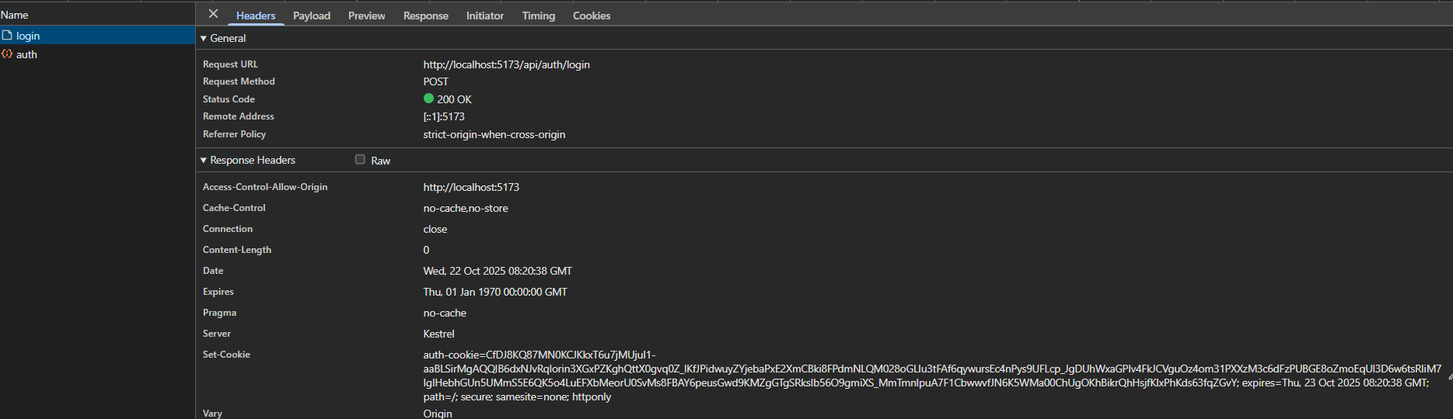Image resolution: width=1453 pixels, height=419 pixels.
Task: Click the Vary header name
Action: pos(212,414)
